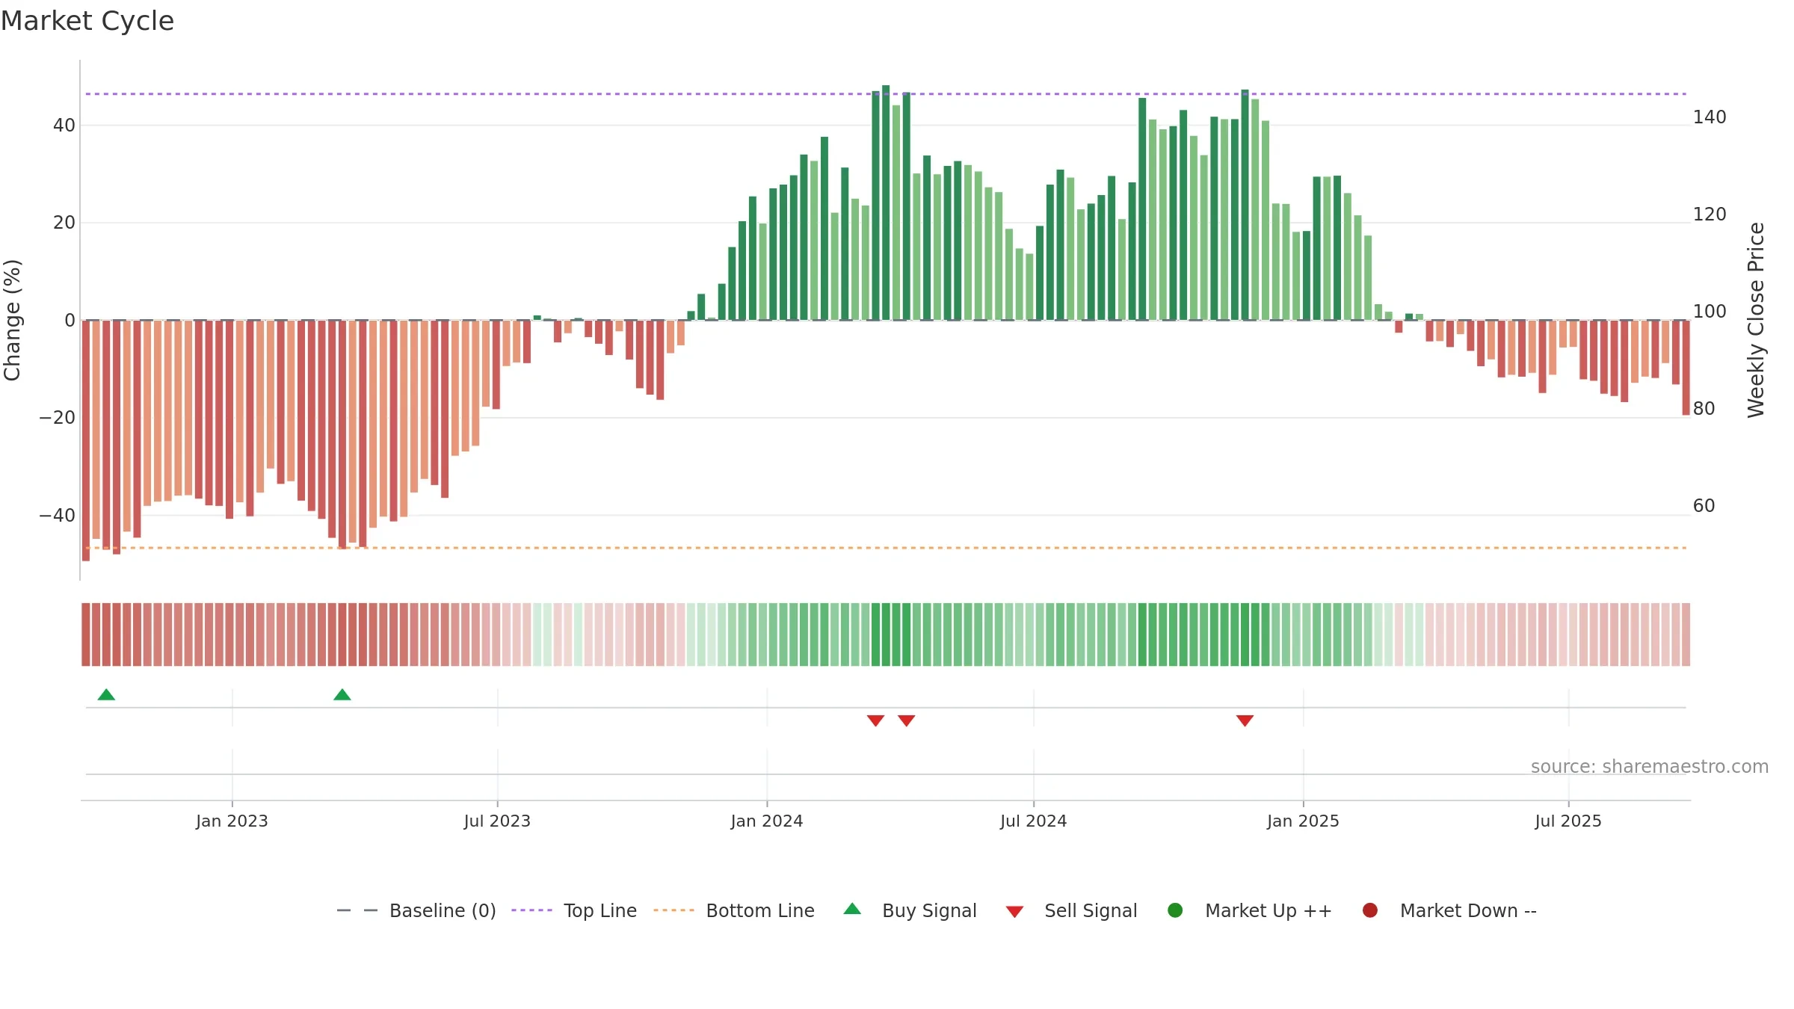Toggle Top Line legend entry
The height and width of the screenshot is (1009, 1794).
click(574, 910)
